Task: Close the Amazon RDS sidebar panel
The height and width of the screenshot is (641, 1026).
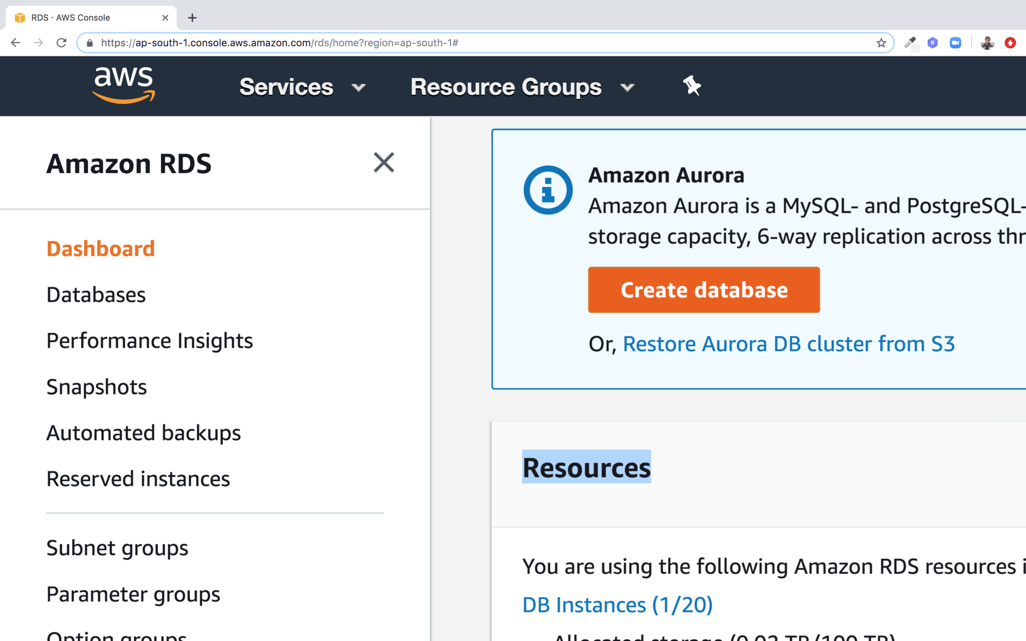Action: click(383, 162)
